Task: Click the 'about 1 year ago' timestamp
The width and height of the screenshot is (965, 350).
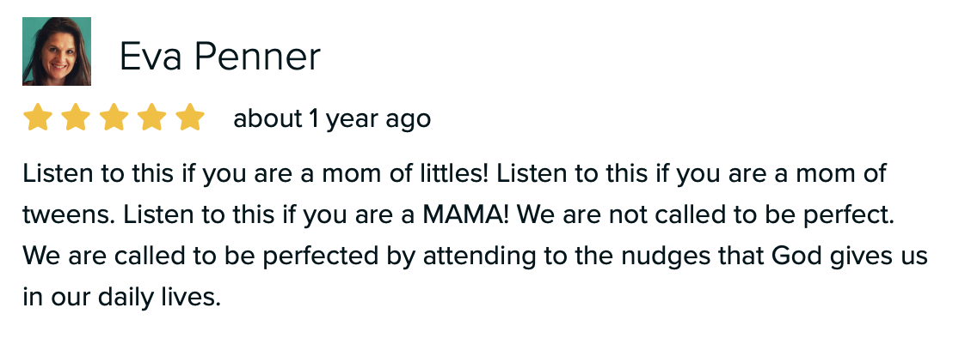Action: pos(332,119)
